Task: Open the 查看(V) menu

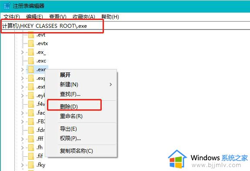Action: 57,17
